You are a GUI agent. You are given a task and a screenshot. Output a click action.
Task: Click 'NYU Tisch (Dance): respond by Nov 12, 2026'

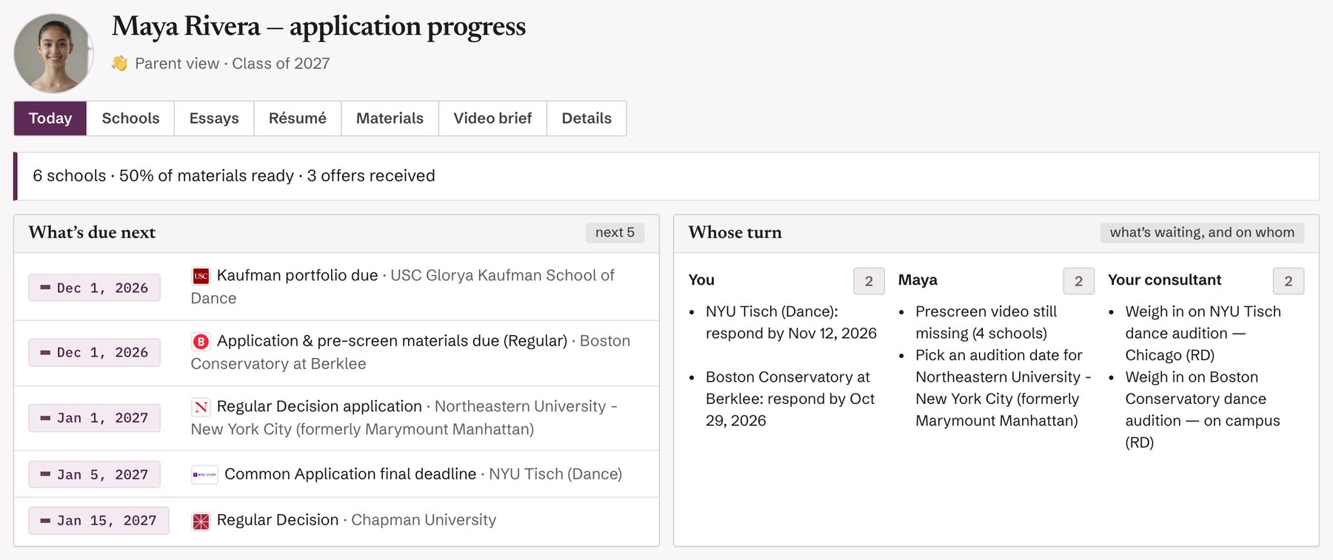[x=791, y=323]
